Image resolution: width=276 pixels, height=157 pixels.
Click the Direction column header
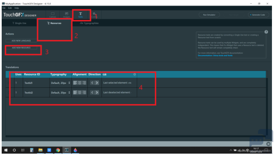(x=94, y=74)
